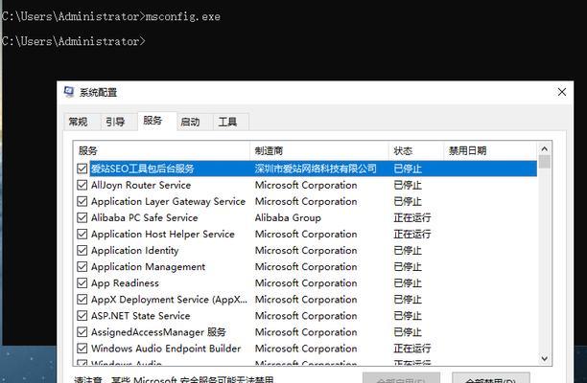Click the services list scrollbar thumb
Viewport: 587px width, 383px height.
coord(545,162)
